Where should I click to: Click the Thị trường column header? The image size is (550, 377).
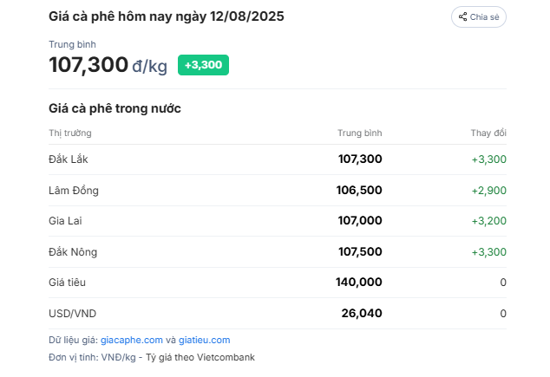[x=70, y=133]
